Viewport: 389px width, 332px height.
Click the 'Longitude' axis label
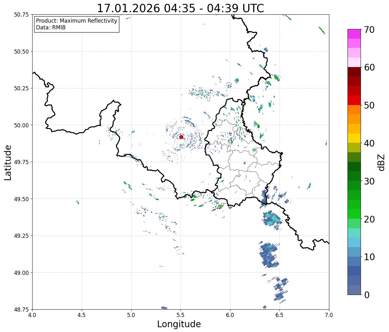(x=179, y=324)
